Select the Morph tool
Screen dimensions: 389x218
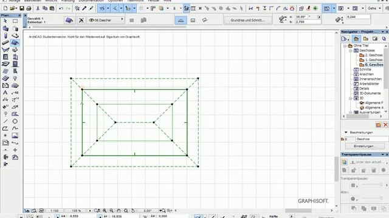coord(15,50)
